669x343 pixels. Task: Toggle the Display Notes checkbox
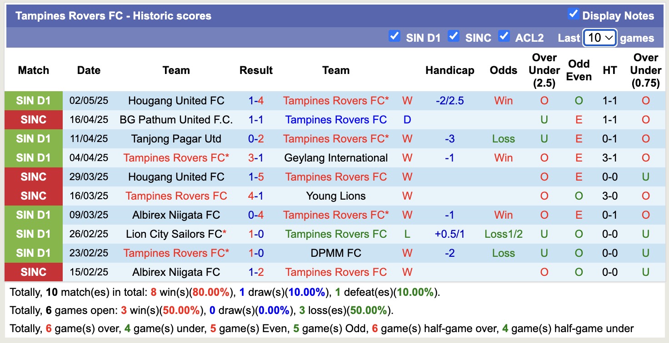(x=573, y=15)
